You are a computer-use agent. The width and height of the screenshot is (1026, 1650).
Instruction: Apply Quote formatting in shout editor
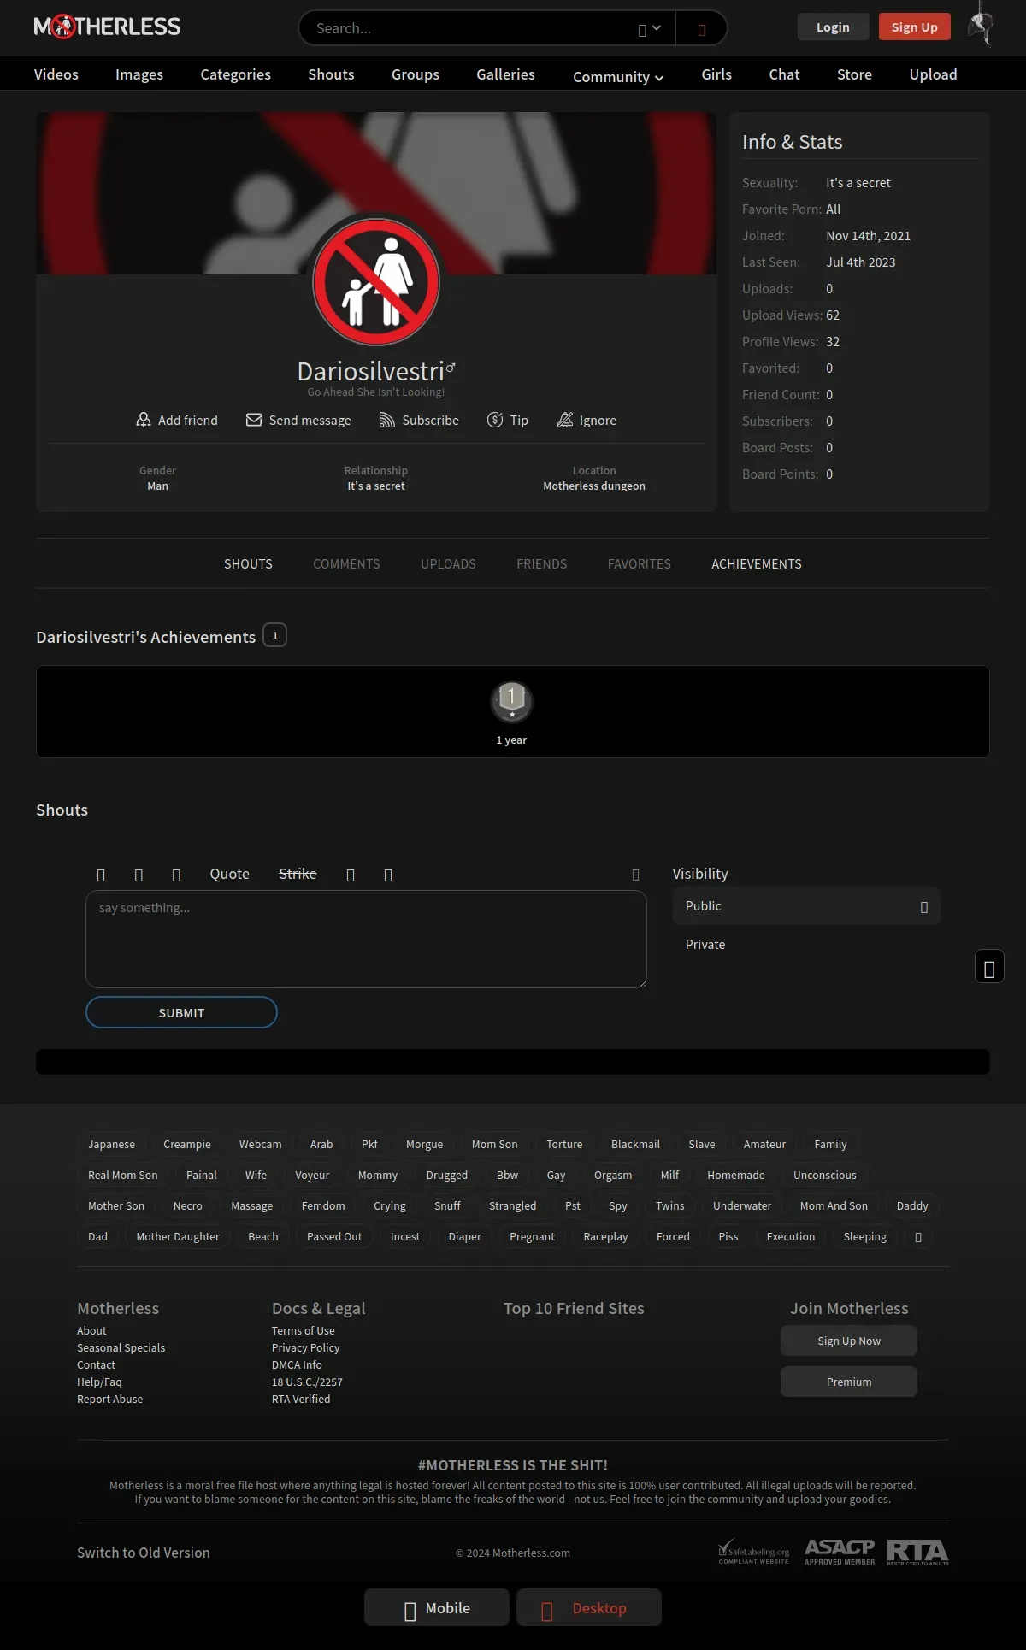(230, 874)
